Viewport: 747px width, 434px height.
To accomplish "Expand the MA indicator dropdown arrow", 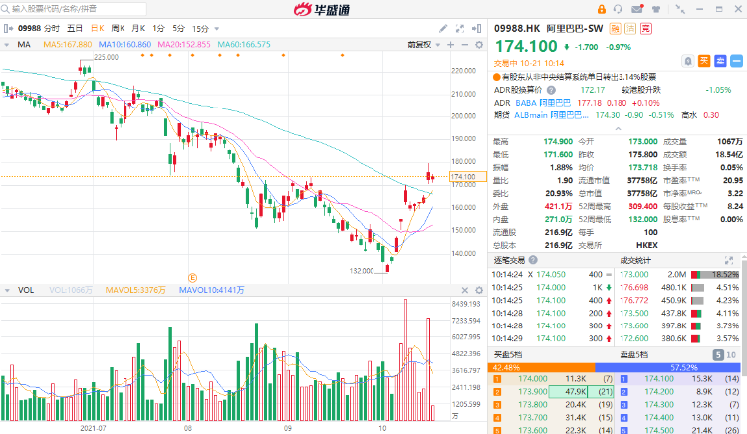I will tap(7, 44).
